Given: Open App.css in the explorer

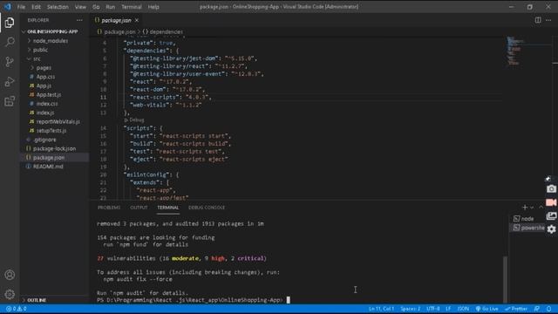Looking at the screenshot, I should pos(45,77).
